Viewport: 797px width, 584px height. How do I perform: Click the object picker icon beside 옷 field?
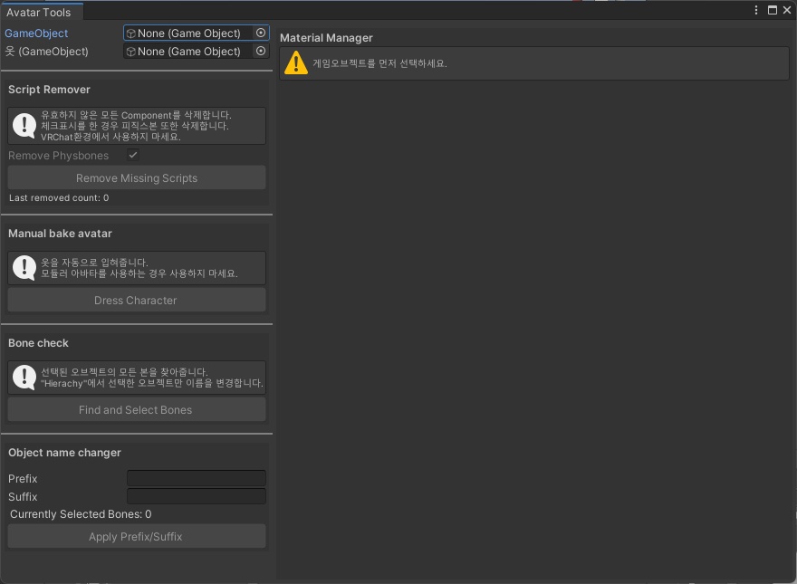click(x=261, y=52)
